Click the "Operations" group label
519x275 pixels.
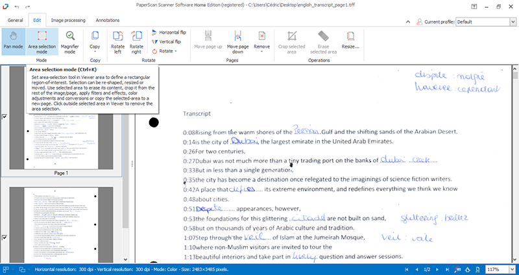tap(319, 60)
